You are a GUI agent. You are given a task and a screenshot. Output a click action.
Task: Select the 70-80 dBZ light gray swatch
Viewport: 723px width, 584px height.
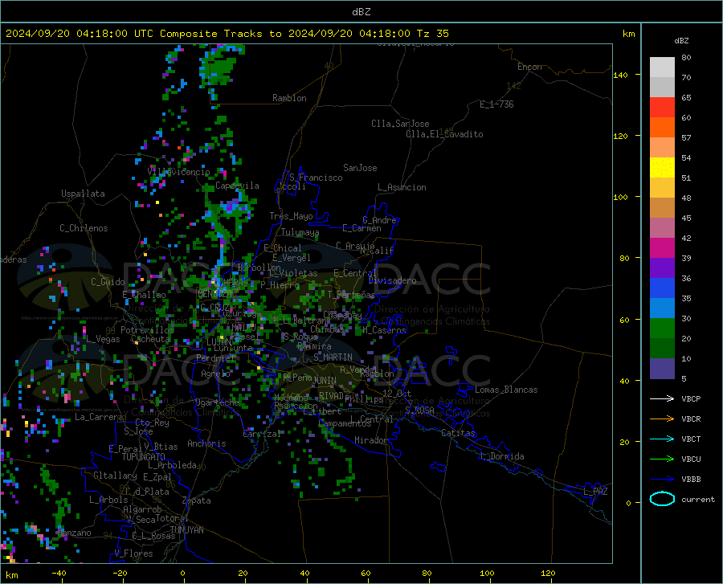(x=662, y=67)
